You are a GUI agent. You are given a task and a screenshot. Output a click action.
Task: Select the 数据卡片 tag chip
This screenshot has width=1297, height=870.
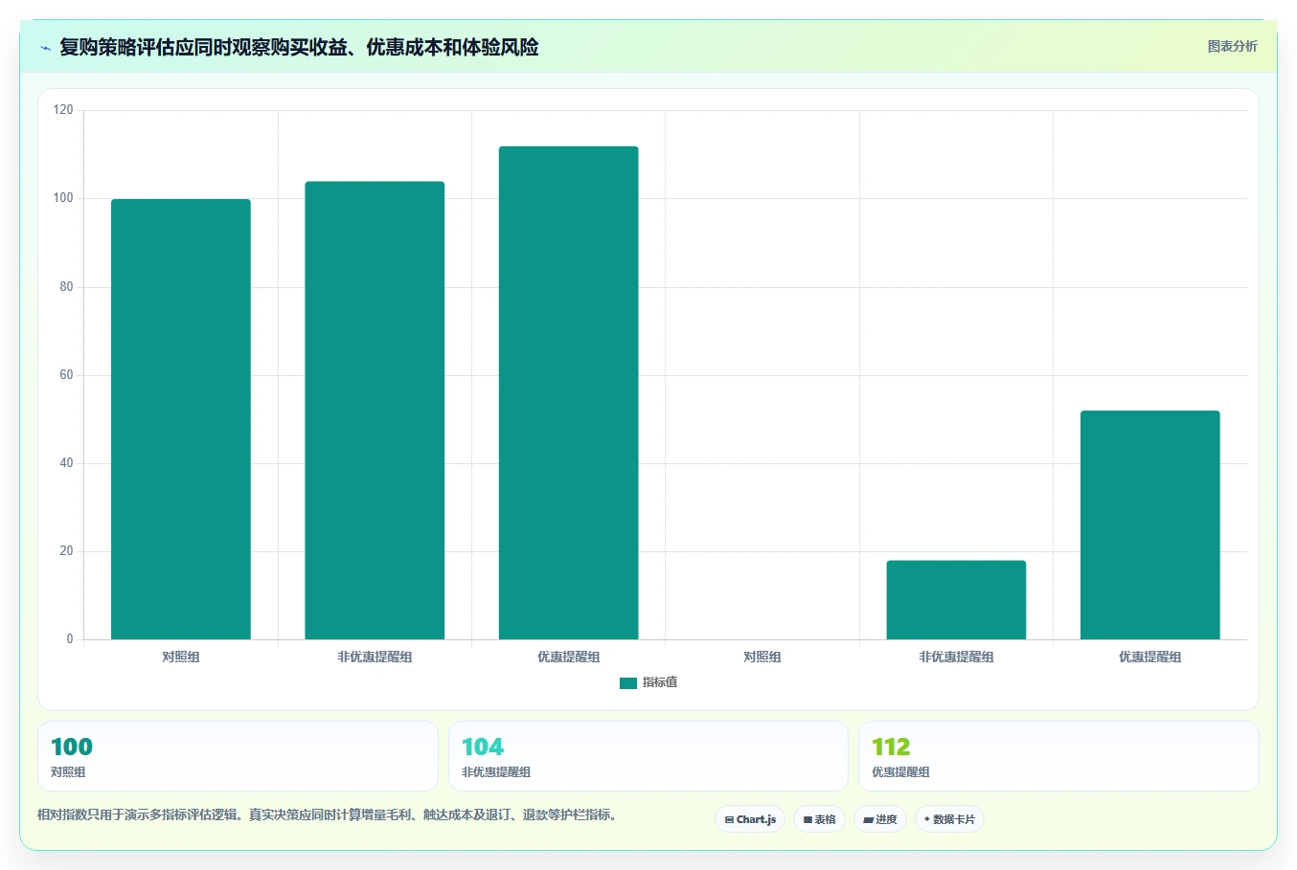point(949,819)
